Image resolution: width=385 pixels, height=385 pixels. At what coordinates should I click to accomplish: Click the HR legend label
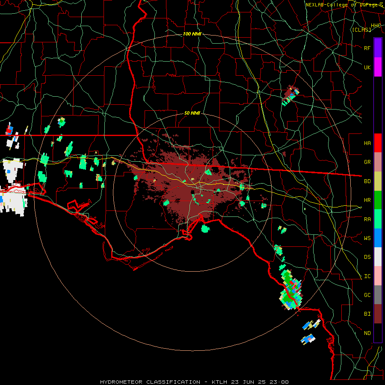click(x=367, y=200)
